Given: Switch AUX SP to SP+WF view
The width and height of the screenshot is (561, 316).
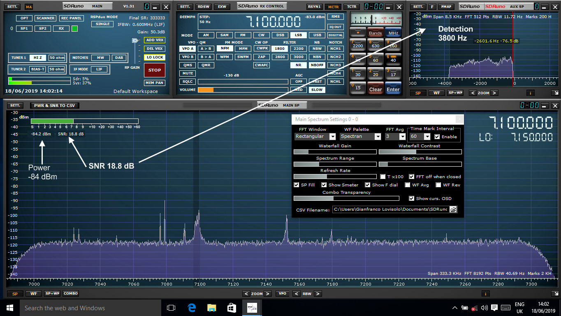Looking at the screenshot, I should point(455,93).
